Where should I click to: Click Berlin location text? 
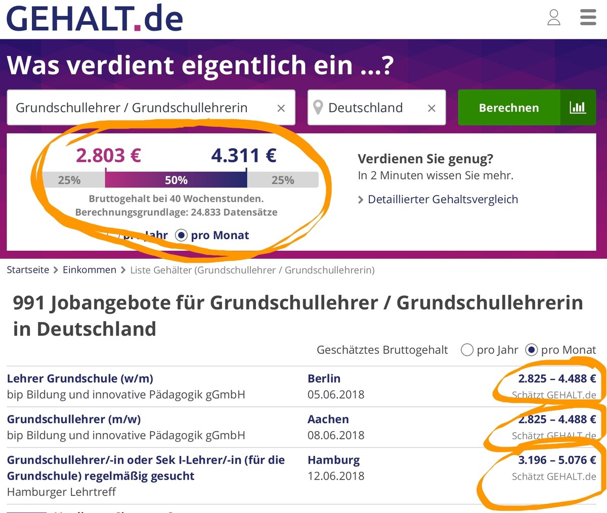[x=324, y=379]
